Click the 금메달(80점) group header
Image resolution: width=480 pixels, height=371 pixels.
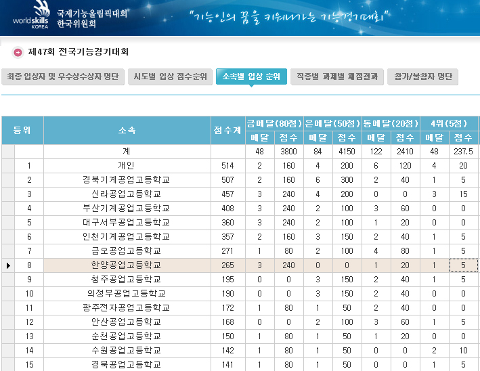274,123
